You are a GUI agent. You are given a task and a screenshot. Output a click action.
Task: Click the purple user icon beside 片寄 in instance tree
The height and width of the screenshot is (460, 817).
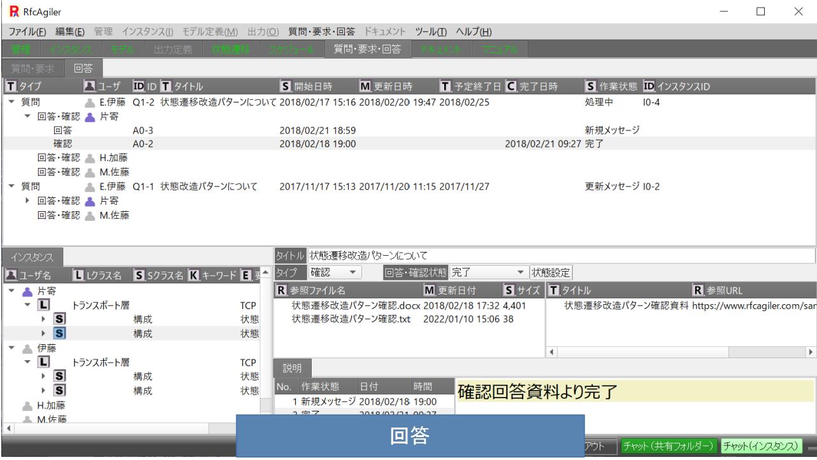pos(26,291)
